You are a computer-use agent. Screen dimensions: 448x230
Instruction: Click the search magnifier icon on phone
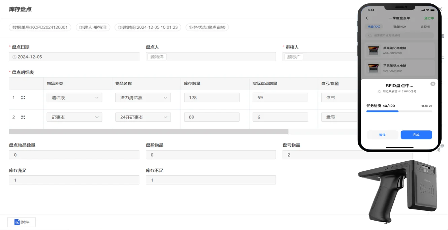pos(370,35)
